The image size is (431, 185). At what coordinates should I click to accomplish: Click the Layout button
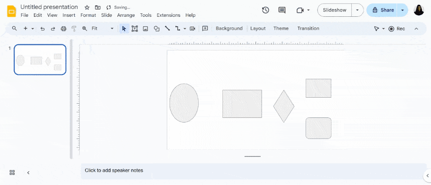click(258, 28)
